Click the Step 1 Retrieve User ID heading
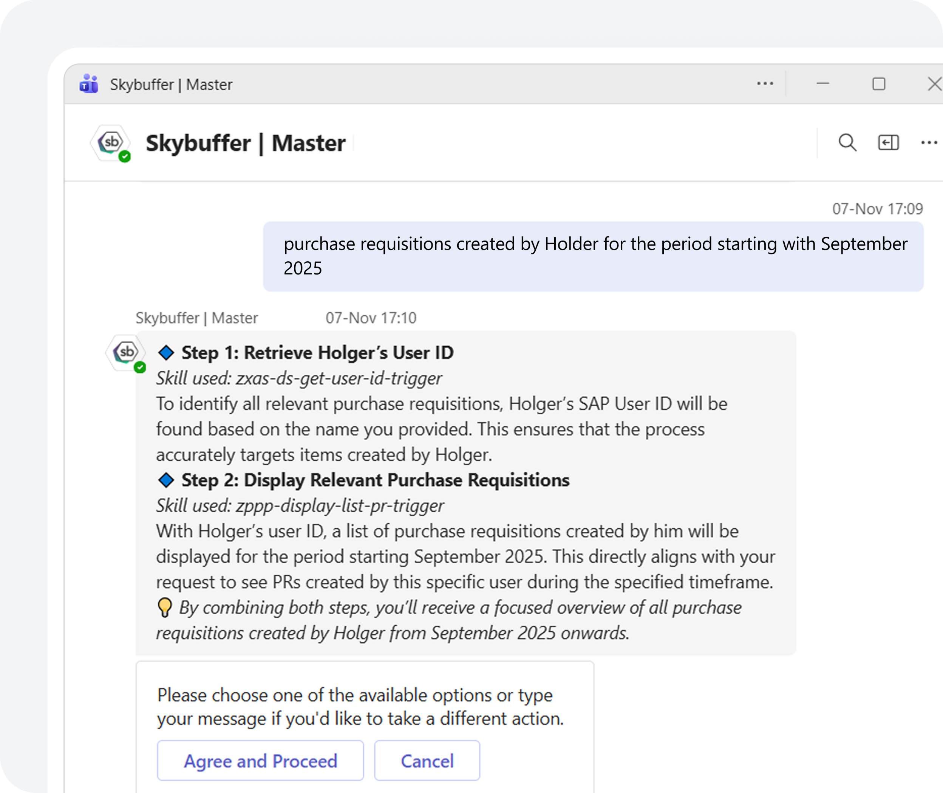This screenshot has height=793, width=943. coord(317,353)
